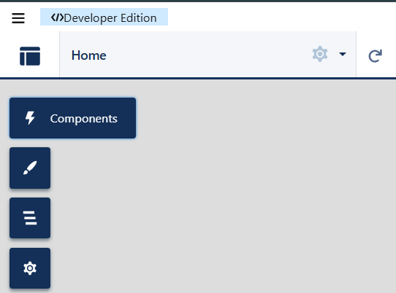Open the sidebar settings gear panel
This screenshot has width=396, height=293.
tap(30, 268)
